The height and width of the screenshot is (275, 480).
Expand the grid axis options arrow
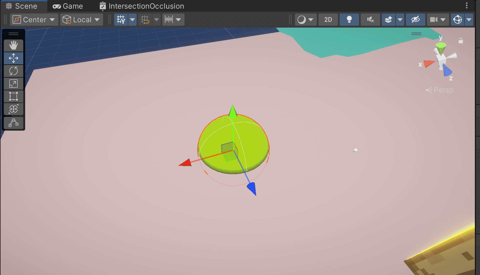pyautogui.click(x=132, y=20)
